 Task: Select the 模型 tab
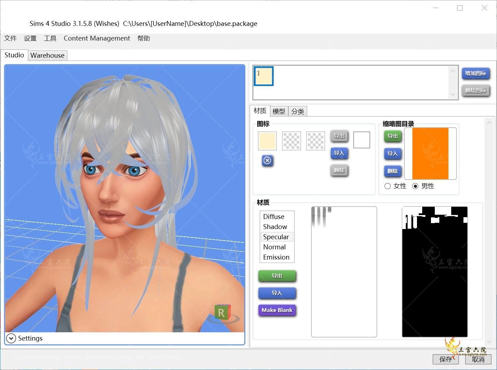[279, 111]
